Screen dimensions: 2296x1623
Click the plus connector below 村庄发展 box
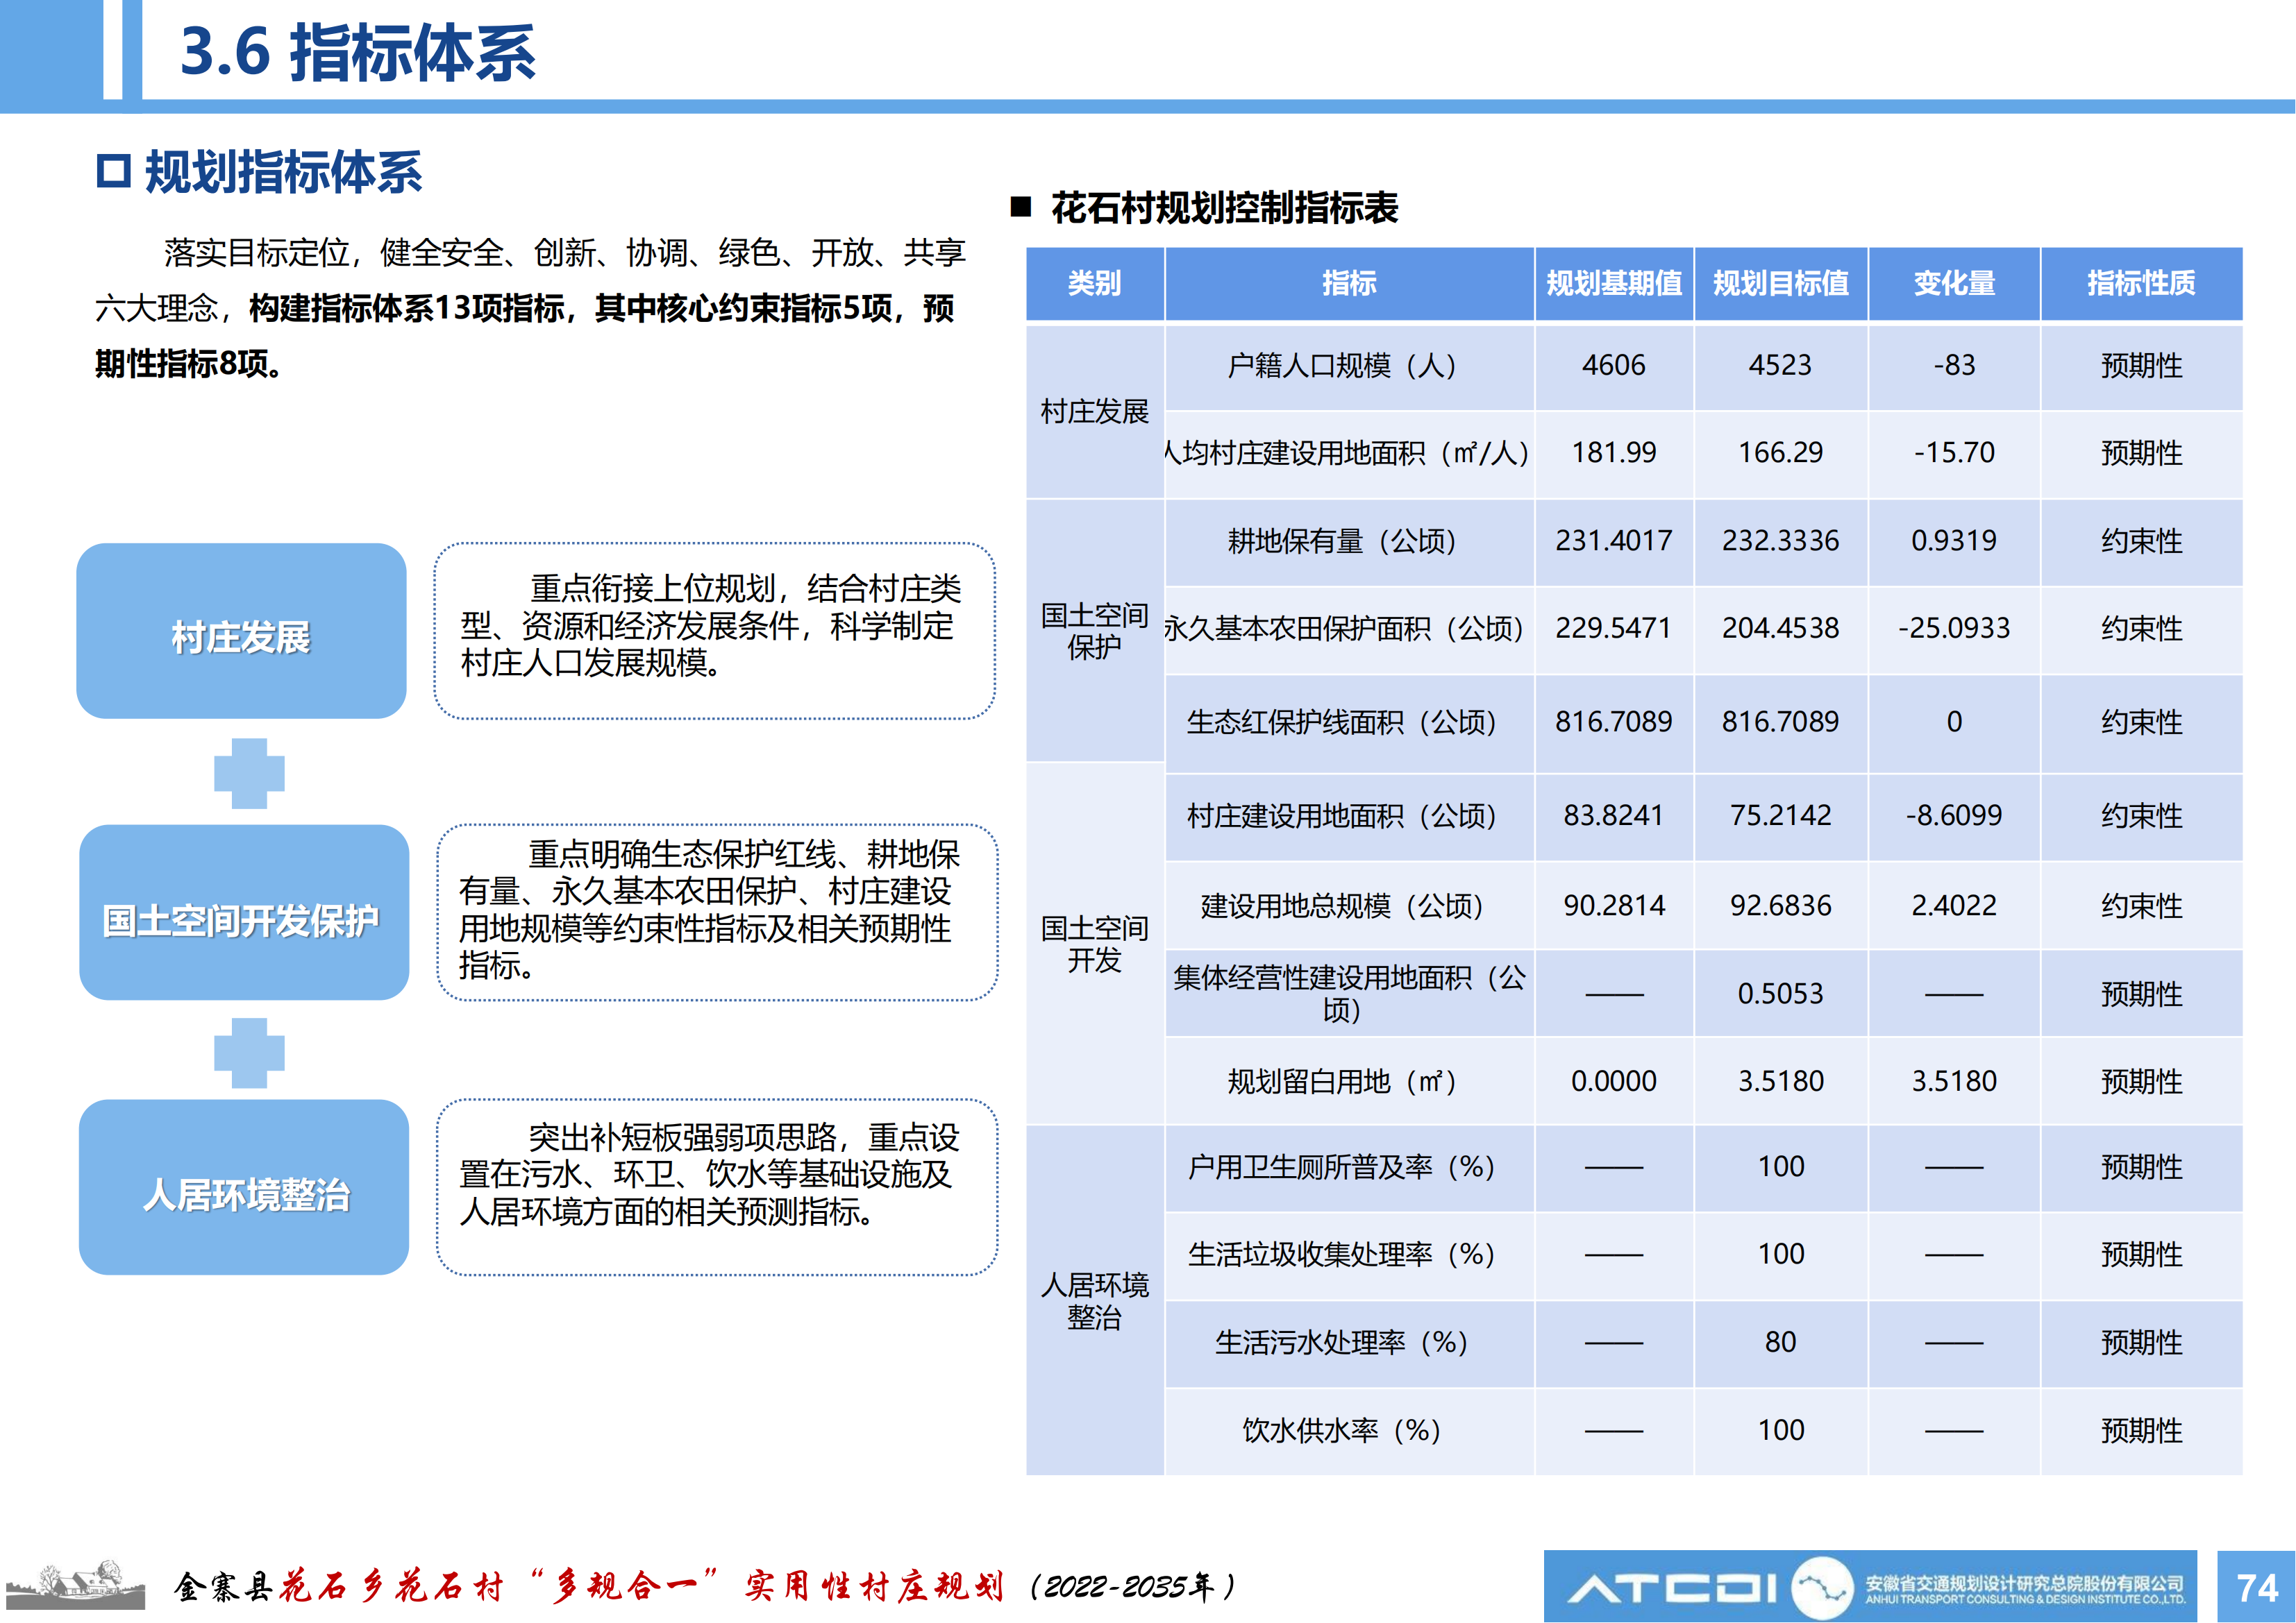point(249,774)
